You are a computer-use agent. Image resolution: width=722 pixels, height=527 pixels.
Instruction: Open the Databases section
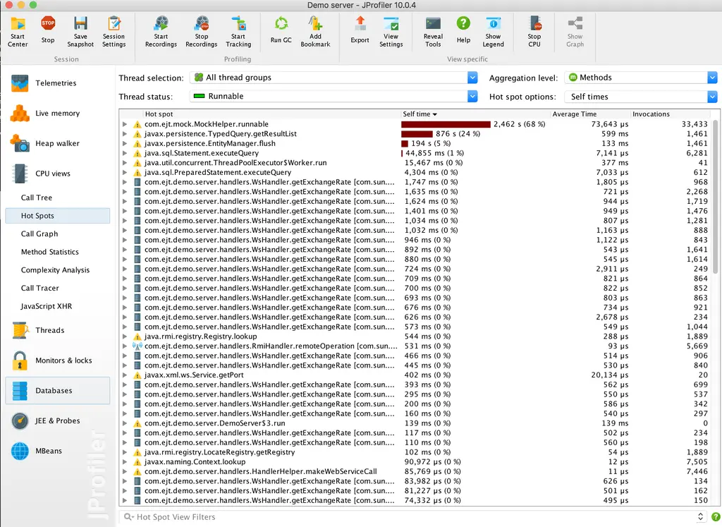[58, 391]
